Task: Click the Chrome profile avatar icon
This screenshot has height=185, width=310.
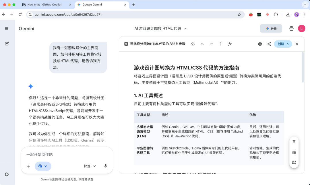Action: tap(297, 15)
